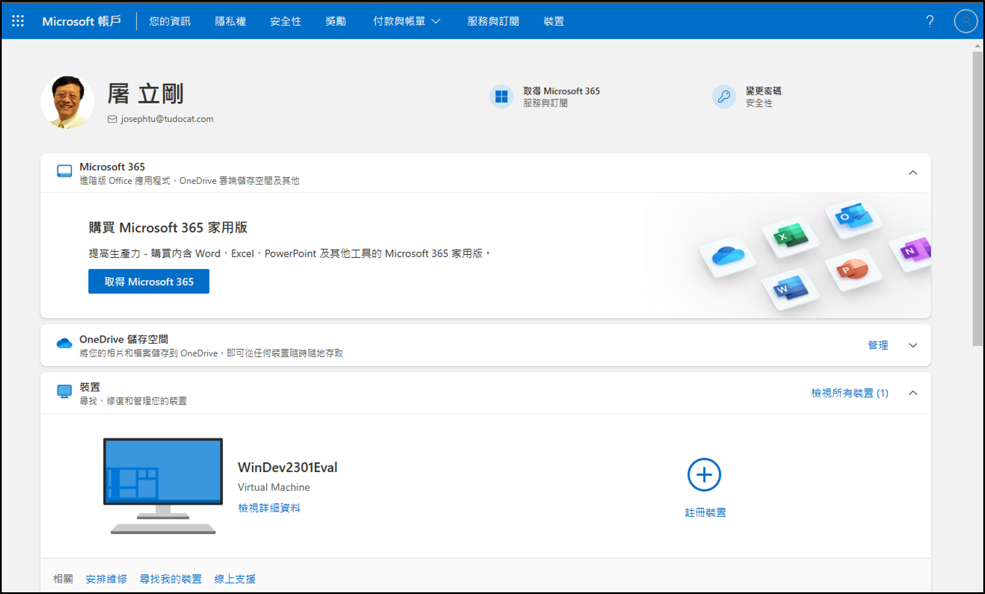Viewport: 985px width, 594px height.
Task: Click the envelope icon beside email address
Action: point(112,119)
